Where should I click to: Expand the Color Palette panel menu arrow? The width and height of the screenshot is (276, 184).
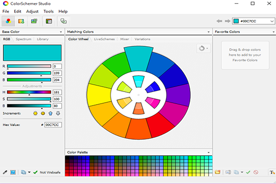(x=209, y=152)
